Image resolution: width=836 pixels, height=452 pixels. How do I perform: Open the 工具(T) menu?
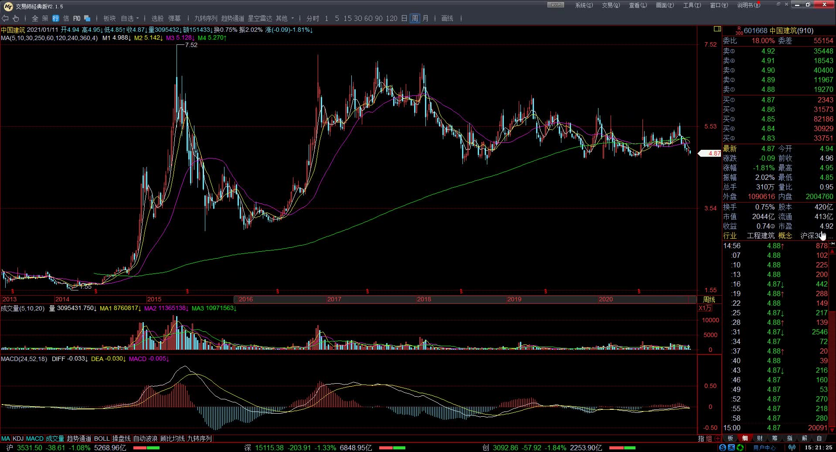[692, 5]
